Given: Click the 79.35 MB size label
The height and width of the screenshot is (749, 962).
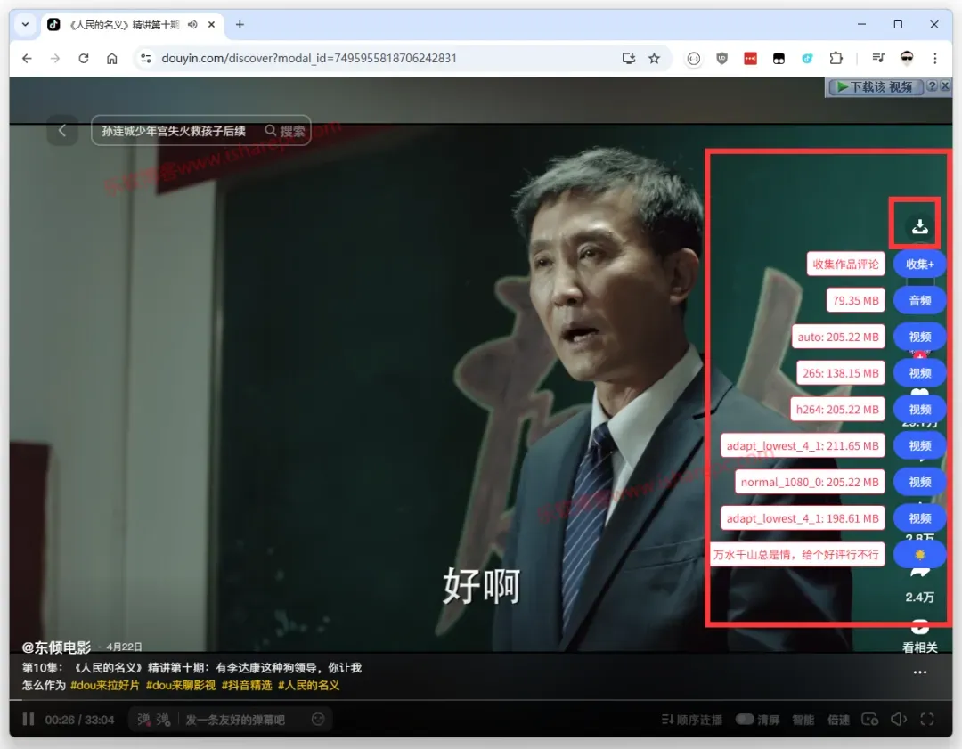Looking at the screenshot, I should (x=855, y=301).
